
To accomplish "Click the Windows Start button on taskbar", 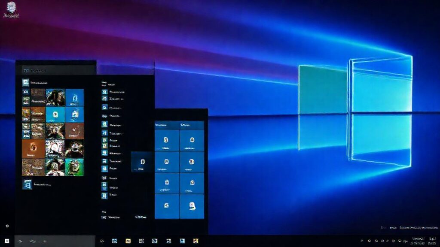I will coord(7,241).
